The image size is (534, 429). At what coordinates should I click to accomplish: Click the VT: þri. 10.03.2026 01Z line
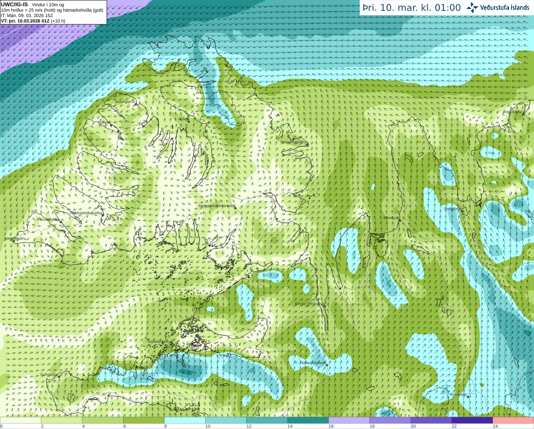coord(33,21)
